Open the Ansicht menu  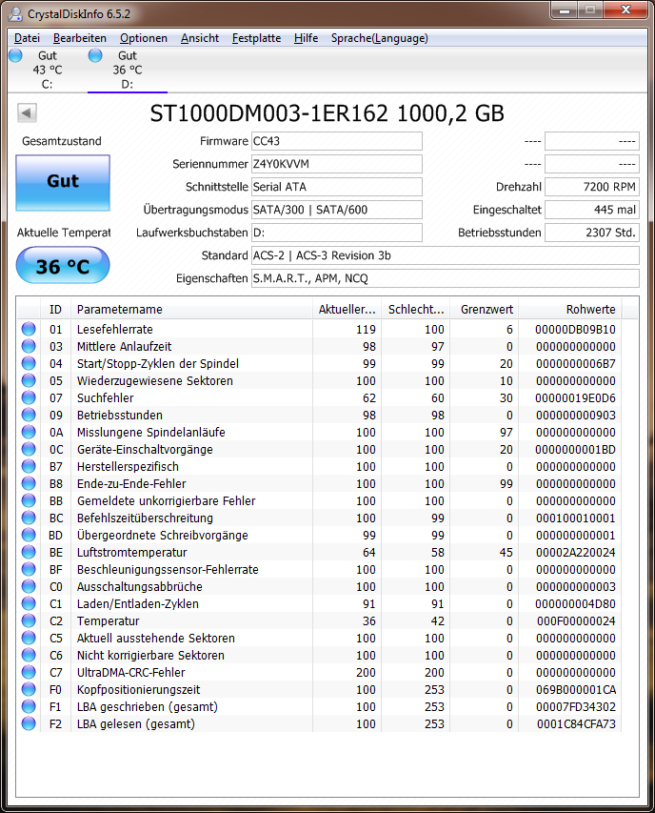[200, 38]
